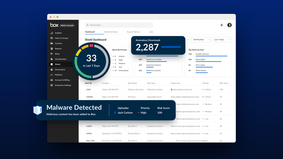Screen dimensions: 283x159
Task: Click the Created column header
Action: tap(105, 83)
